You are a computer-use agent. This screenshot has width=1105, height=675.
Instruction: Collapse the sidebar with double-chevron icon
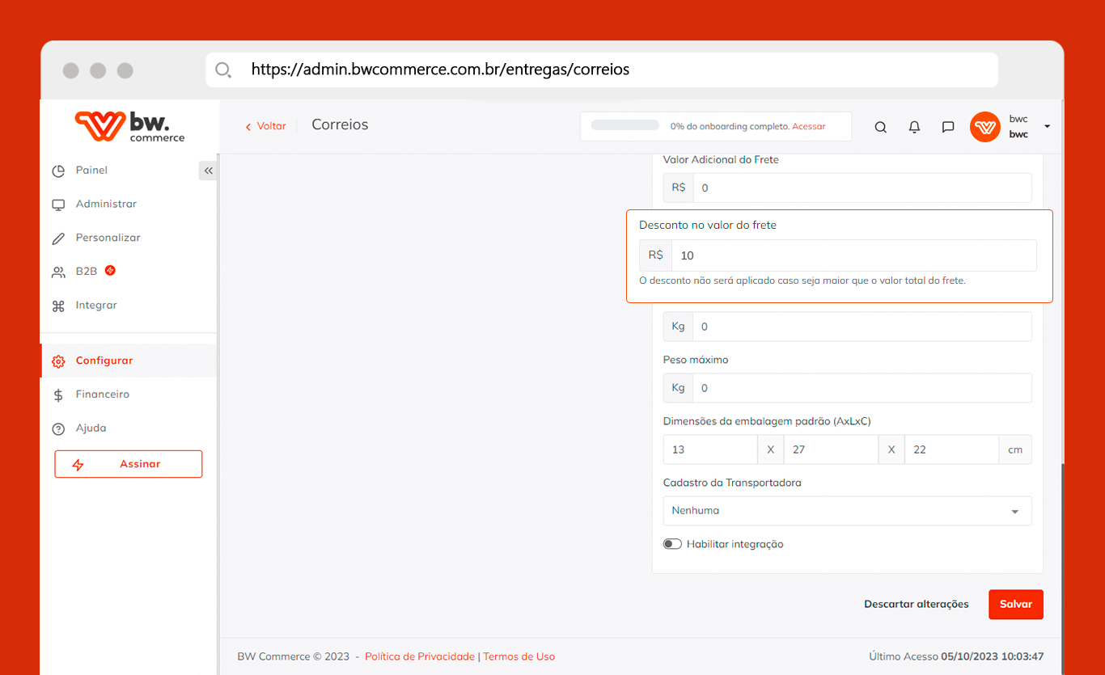(208, 171)
